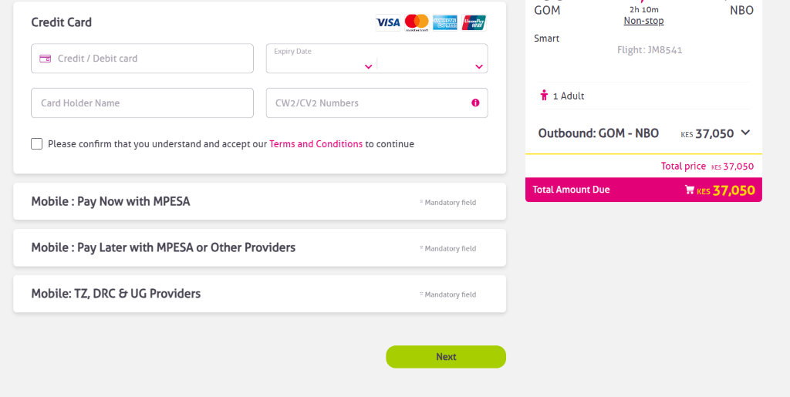
Task: Click the CVV info icon
Action: [x=475, y=103]
